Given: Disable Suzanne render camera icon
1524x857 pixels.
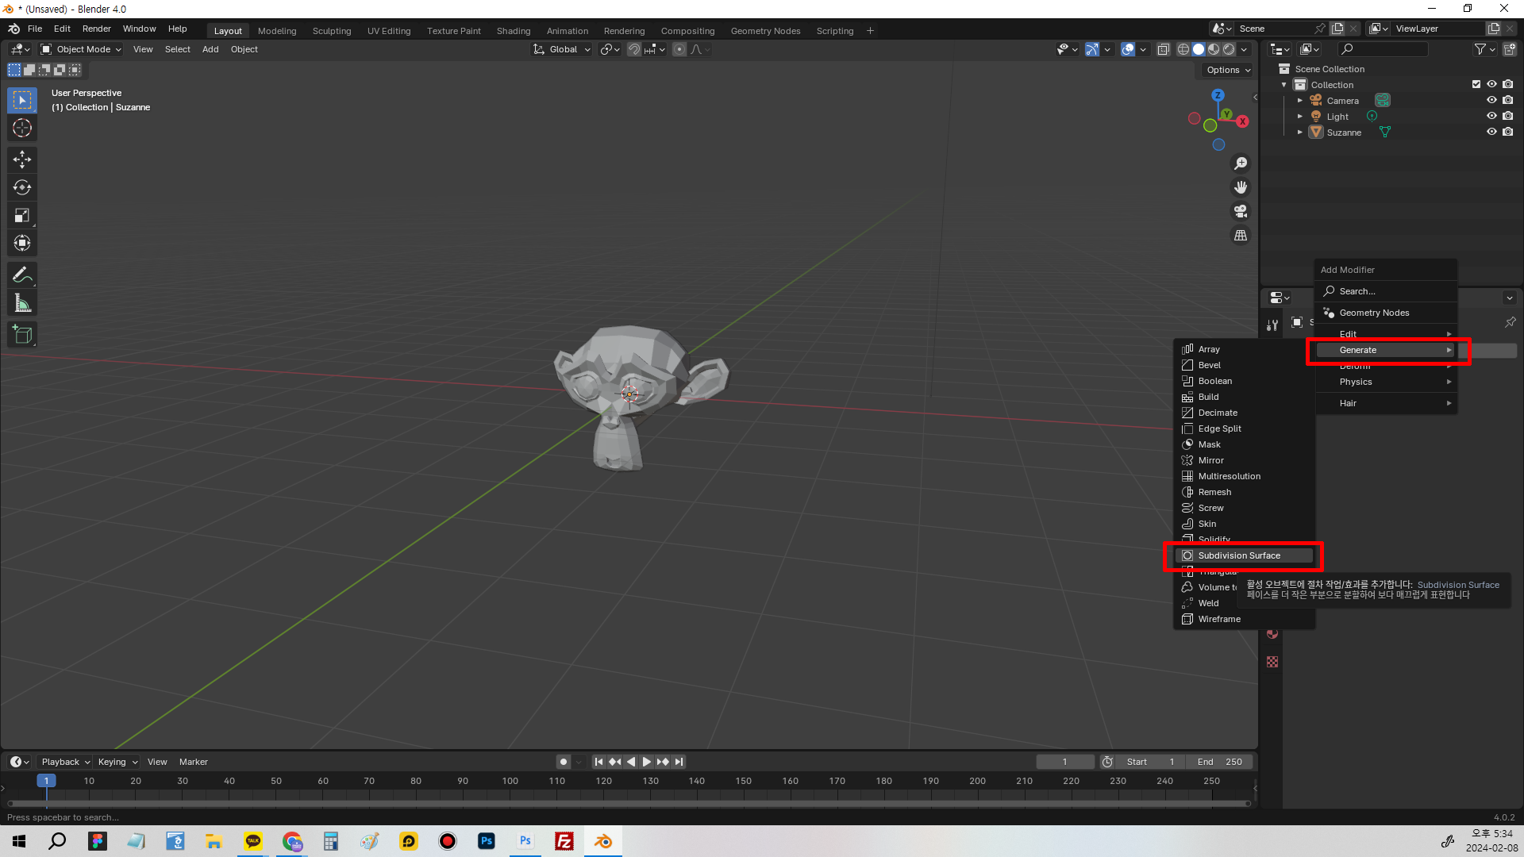Looking at the screenshot, I should [x=1507, y=133].
